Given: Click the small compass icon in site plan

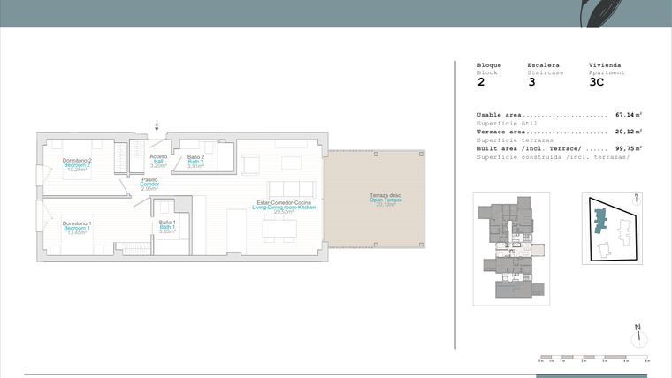Looking at the screenshot, I should pos(637,199).
